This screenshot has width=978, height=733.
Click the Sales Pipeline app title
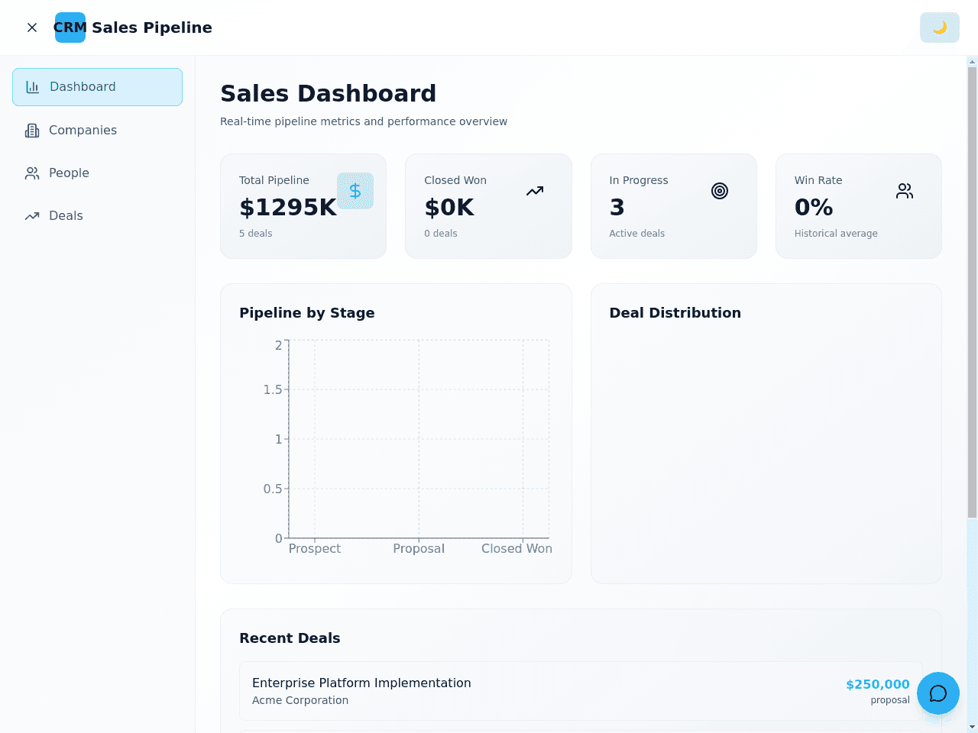(152, 27)
